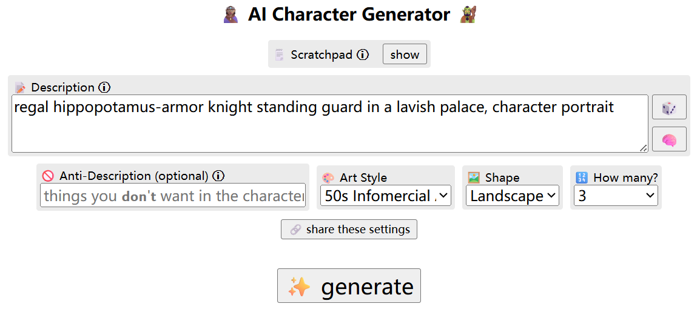This screenshot has width=700, height=315.
Task: Click the purple character emoji left of title
Action: [x=232, y=15]
